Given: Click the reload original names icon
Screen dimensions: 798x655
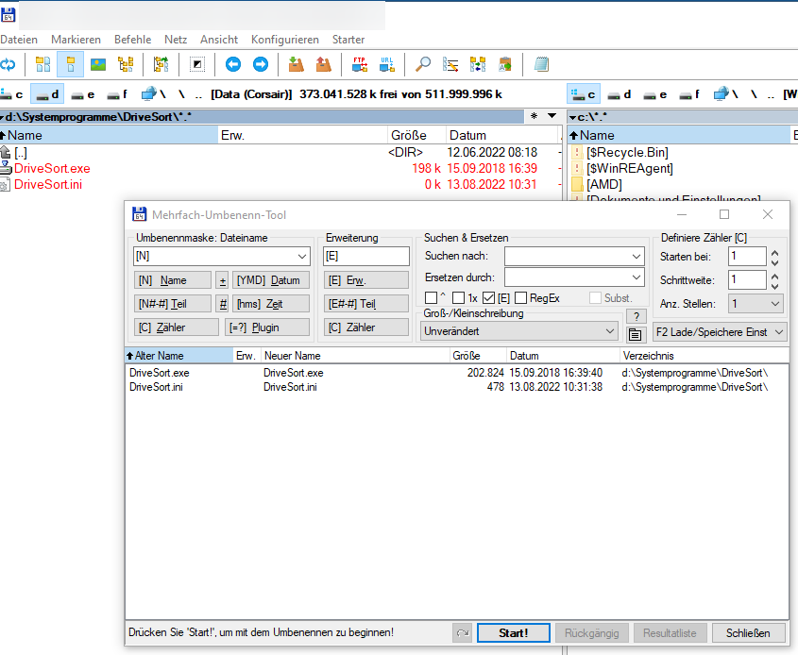Looking at the screenshot, I should coord(462,633).
